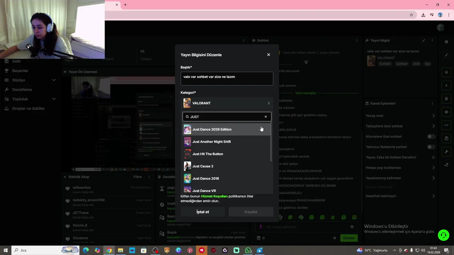Open Yayın bilgisi panel three-dot menu

point(432,40)
